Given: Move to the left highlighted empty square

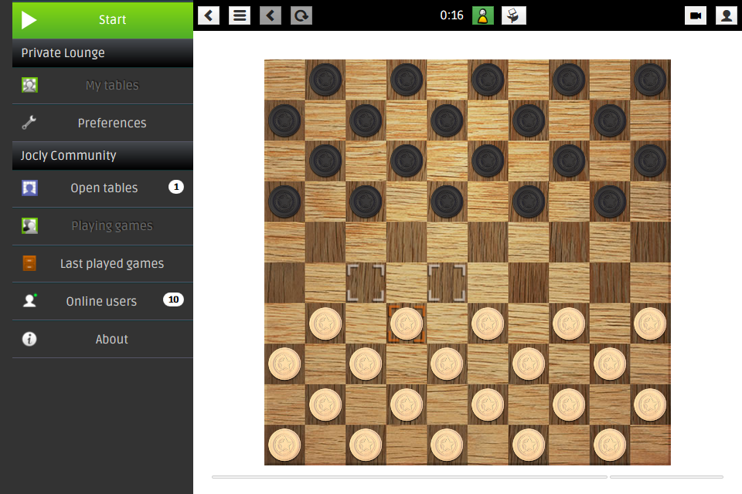Looking at the screenshot, I should (x=366, y=283).
